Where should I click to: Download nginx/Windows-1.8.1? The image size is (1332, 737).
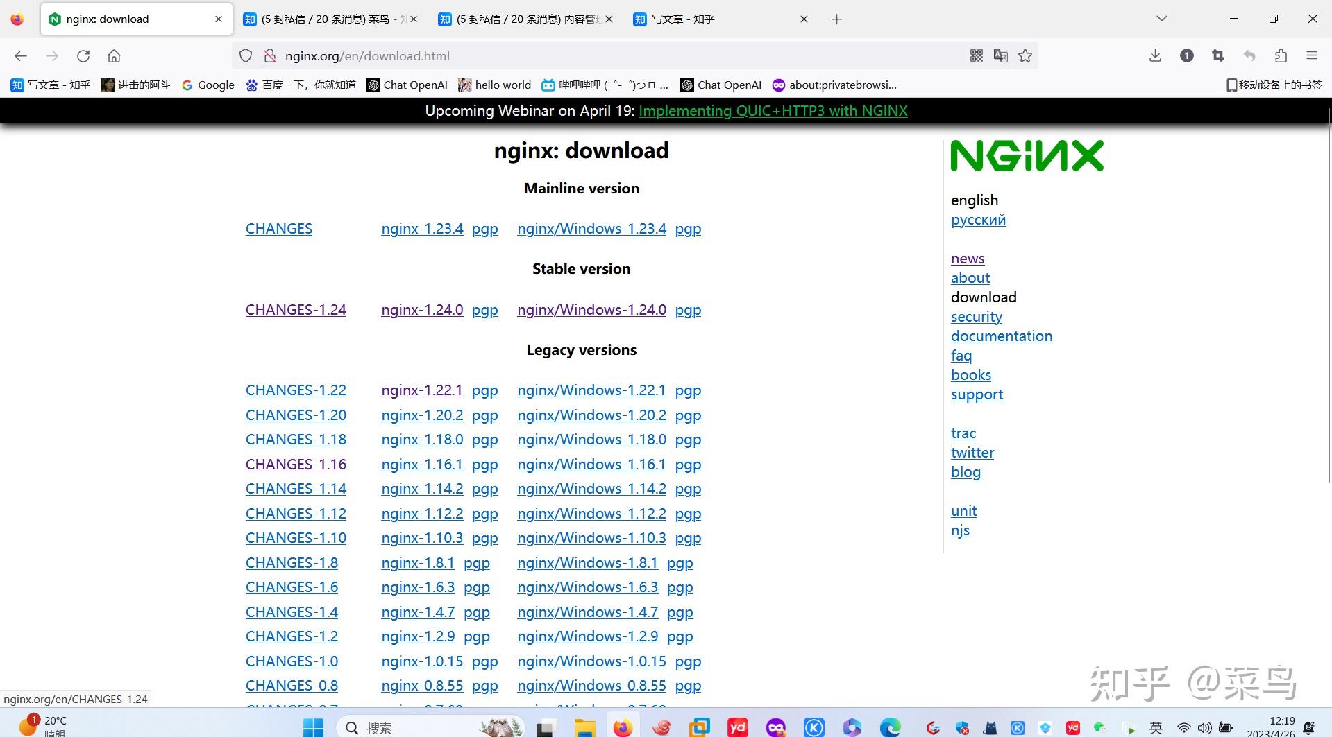[x=587, y=563]
